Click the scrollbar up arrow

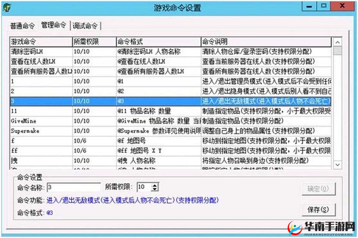pyautogui.click(x=338, y=42)
